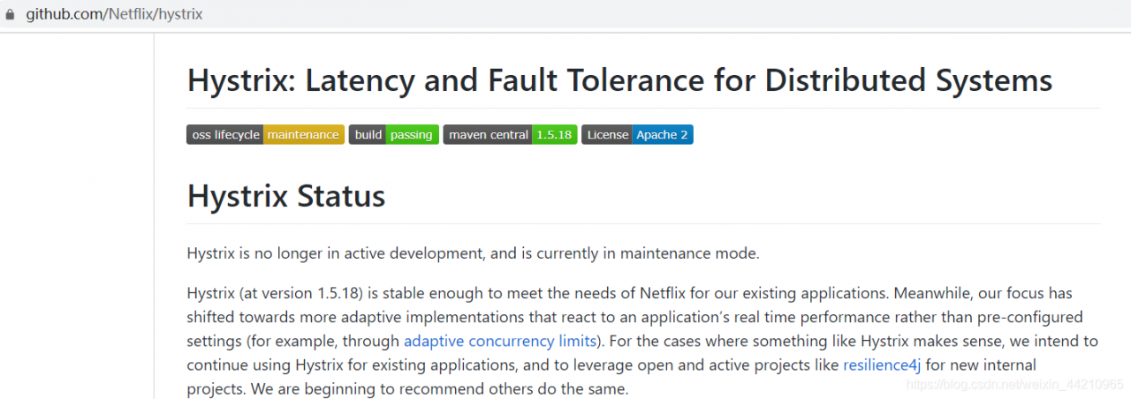This screenshot has width=1131, height=399.
Task: Click the github.com/Netflix/hystrix URL field
Action: pos(115,15)
